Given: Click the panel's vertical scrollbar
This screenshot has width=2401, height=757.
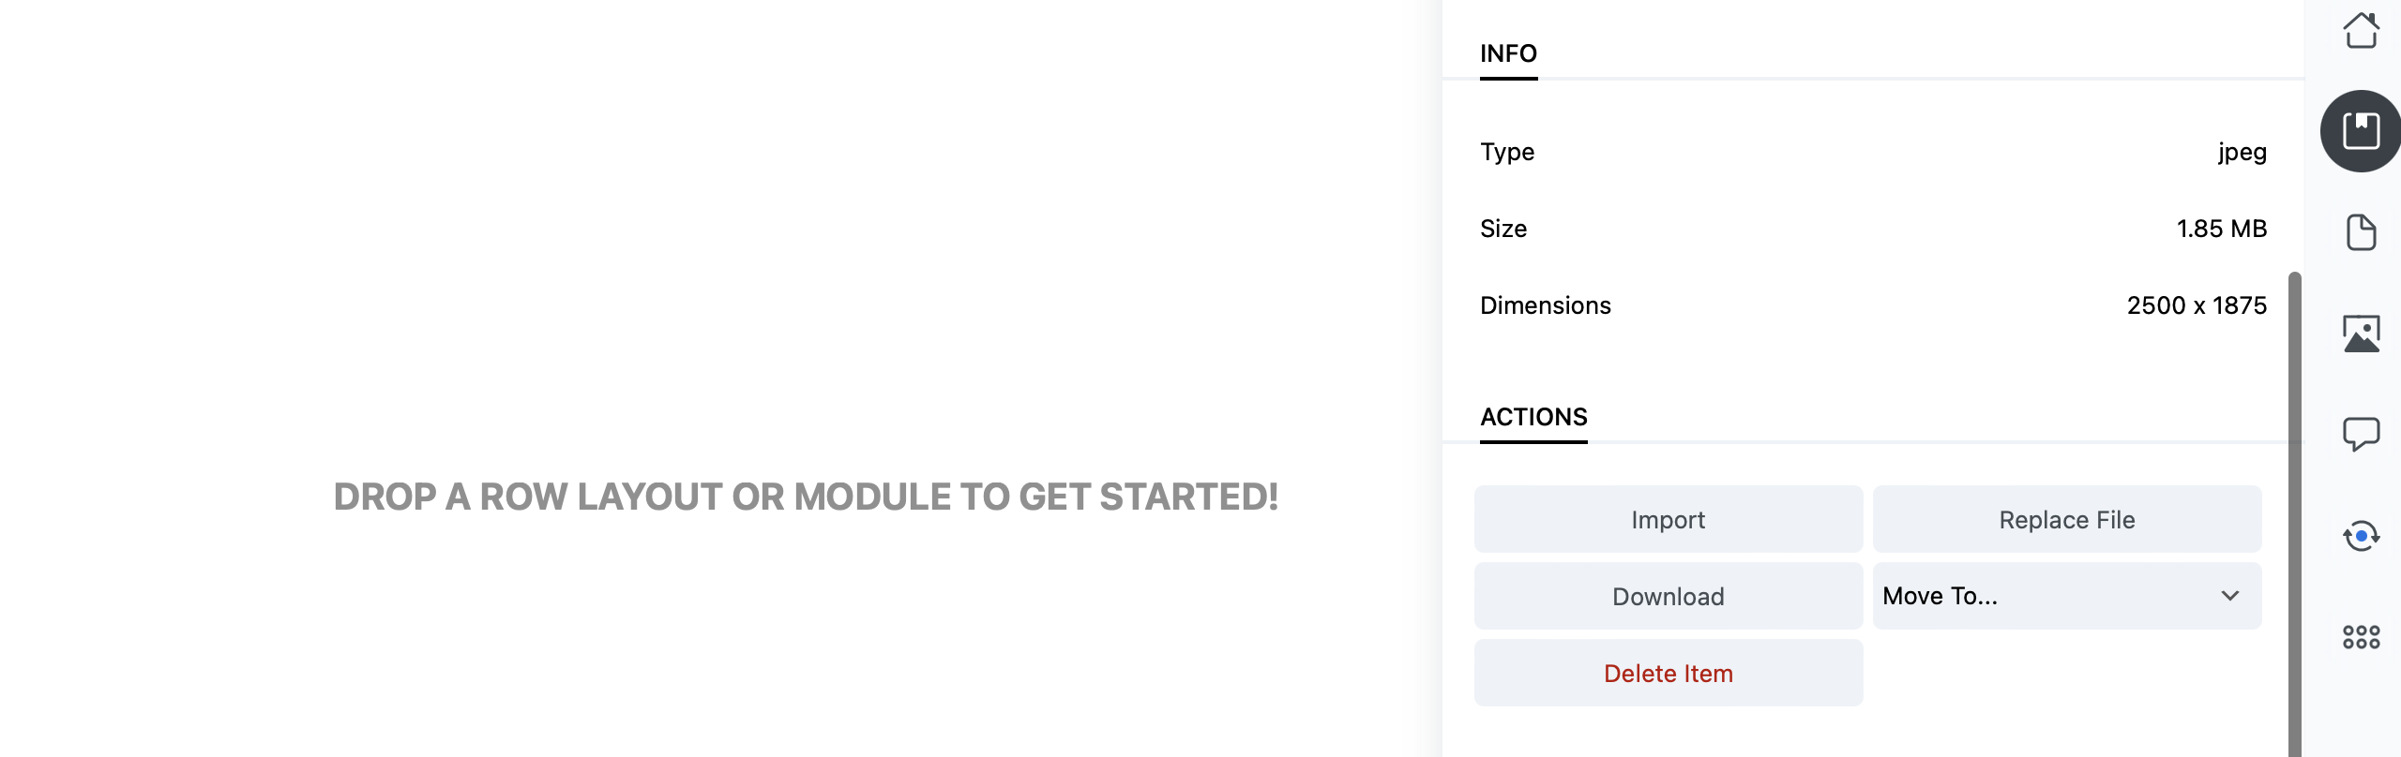Looking at the screenshot, I should tap(2294, 513).
